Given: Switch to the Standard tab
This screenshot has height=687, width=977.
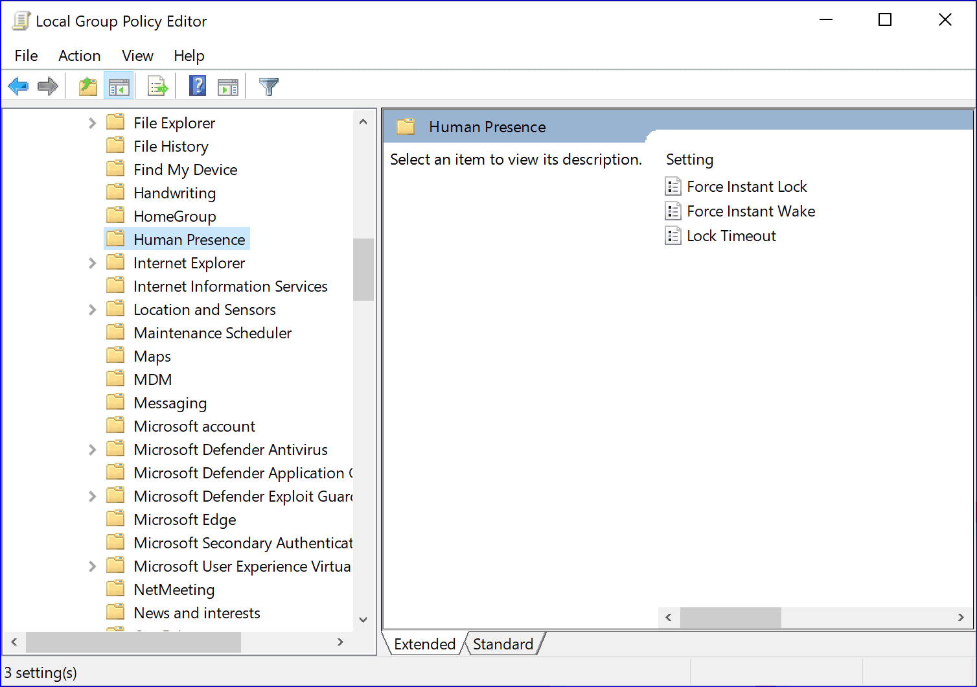Looking at the screenshot, I should click(x=503, y=644).
